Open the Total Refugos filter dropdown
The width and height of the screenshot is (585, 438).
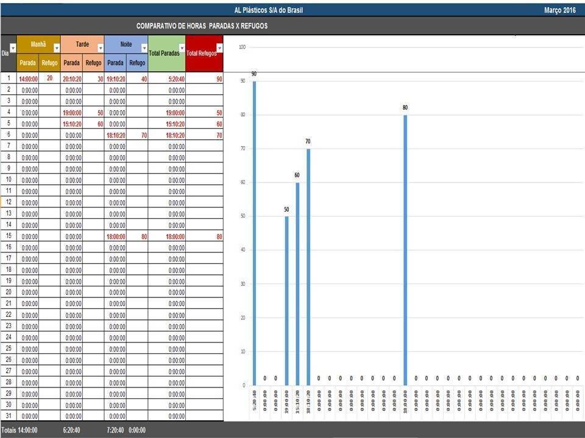[219, 48]
